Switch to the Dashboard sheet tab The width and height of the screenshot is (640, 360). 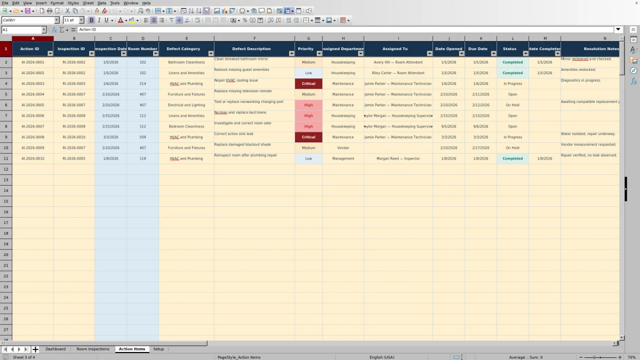[55, 349]
